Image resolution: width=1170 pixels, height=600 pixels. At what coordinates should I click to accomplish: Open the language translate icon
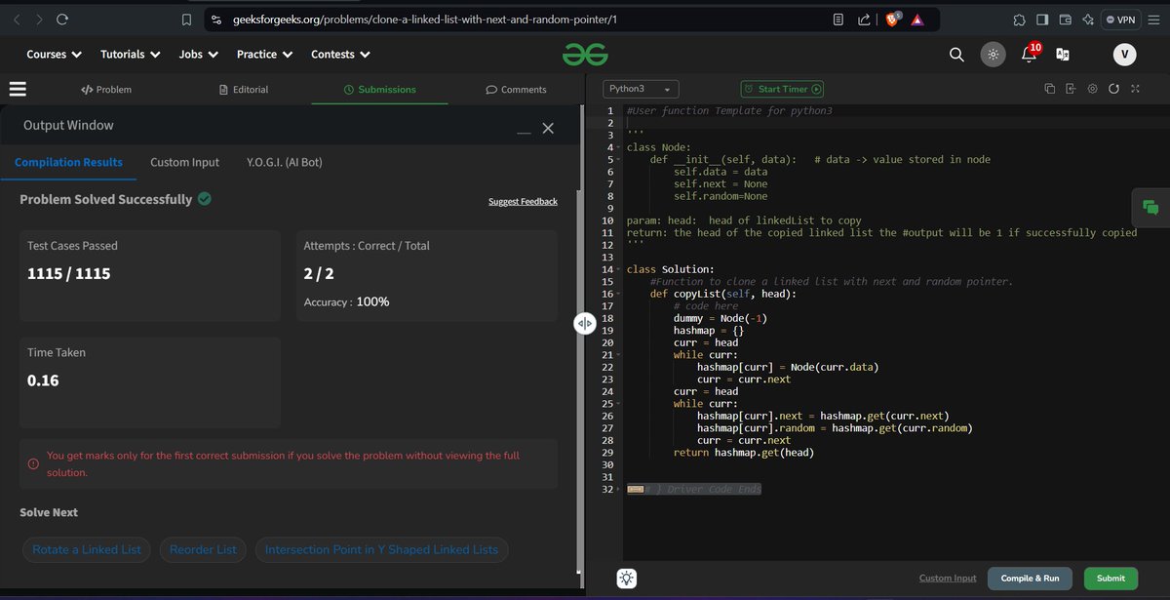coord(1063,55)
